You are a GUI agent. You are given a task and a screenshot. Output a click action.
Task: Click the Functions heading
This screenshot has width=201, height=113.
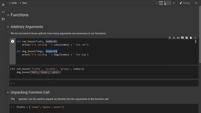click(19, 15)
